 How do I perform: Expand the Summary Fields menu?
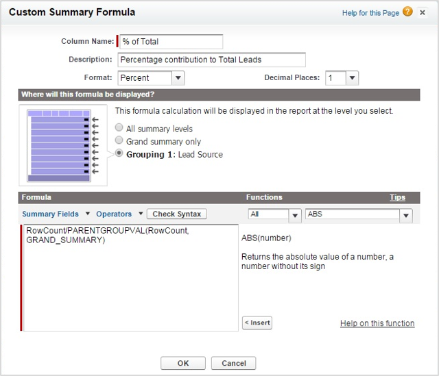coord(56,214)
